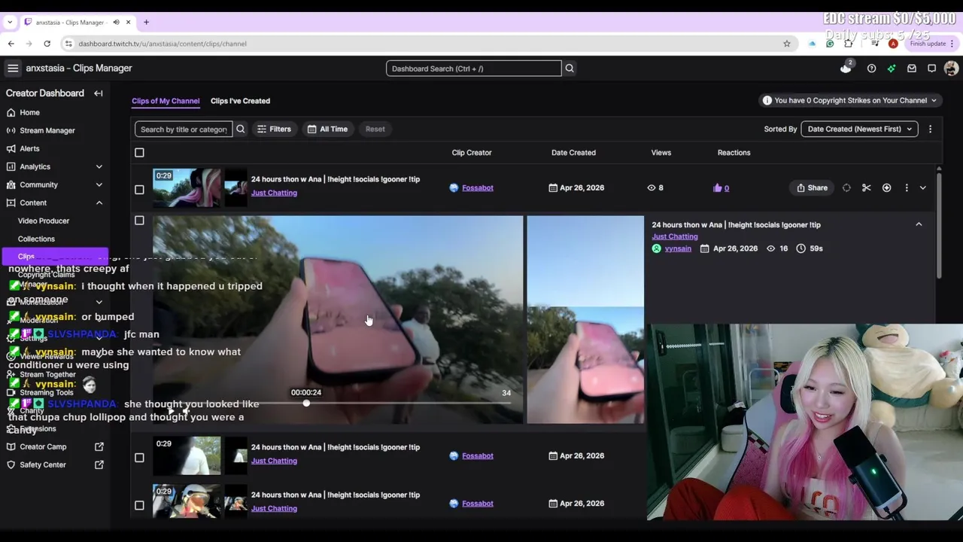
Task: Click the Stream Manager broadcast icon
Action: pos(11,130)
